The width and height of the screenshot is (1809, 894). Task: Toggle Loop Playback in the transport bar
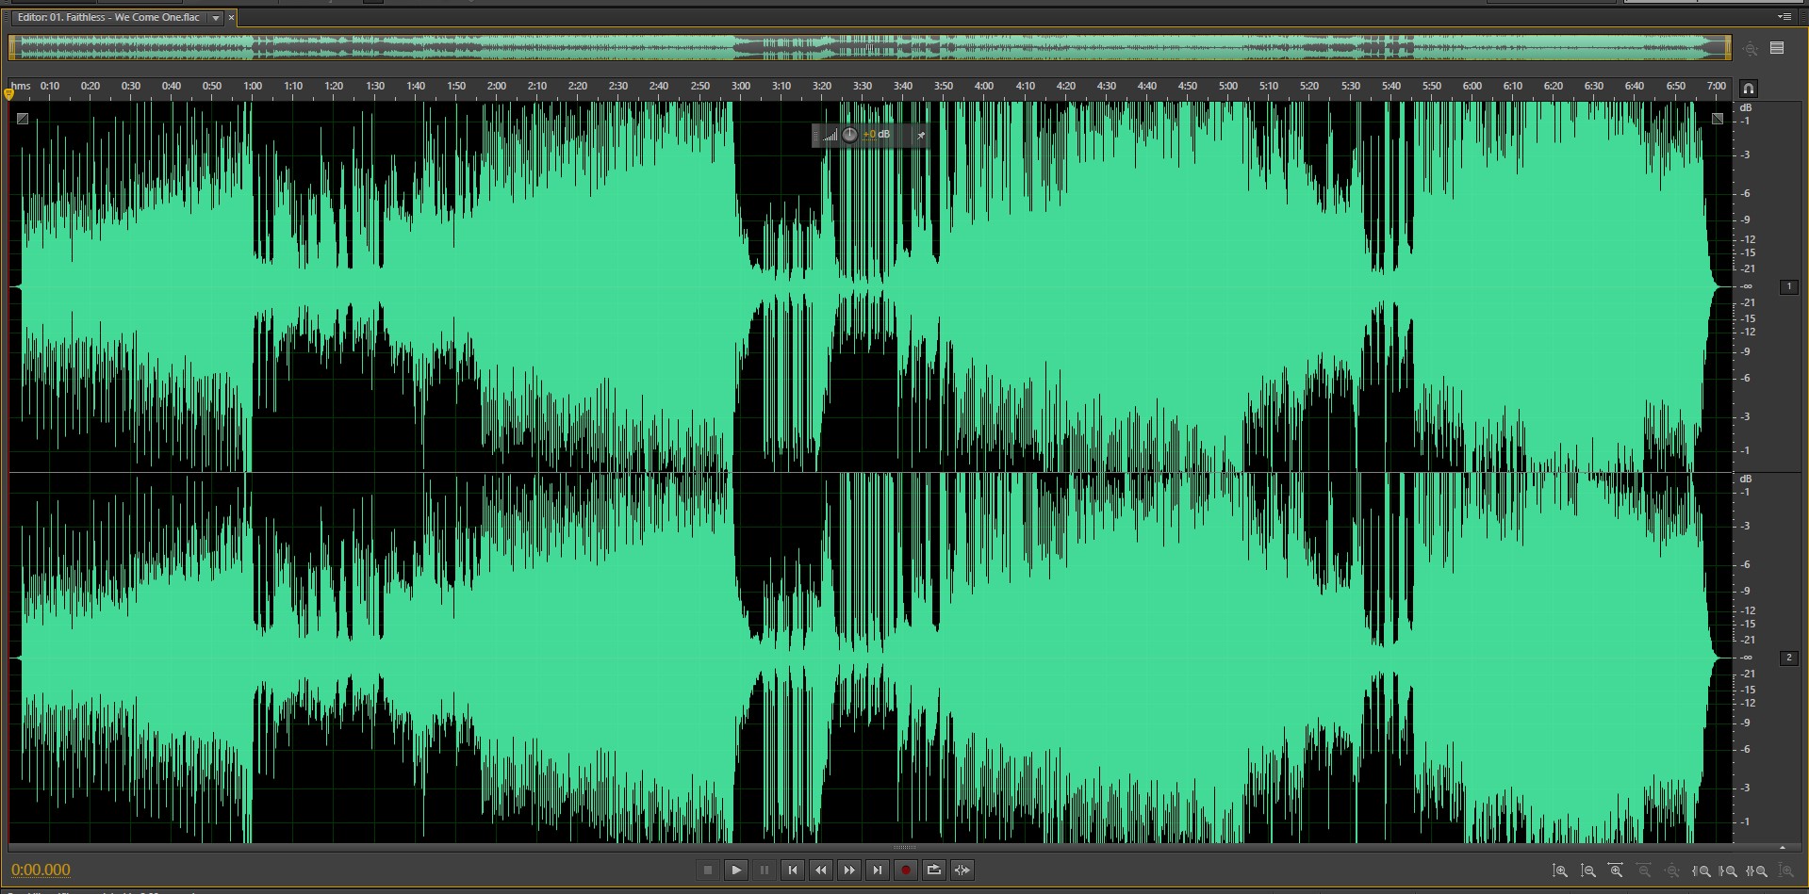click(933, 870)
